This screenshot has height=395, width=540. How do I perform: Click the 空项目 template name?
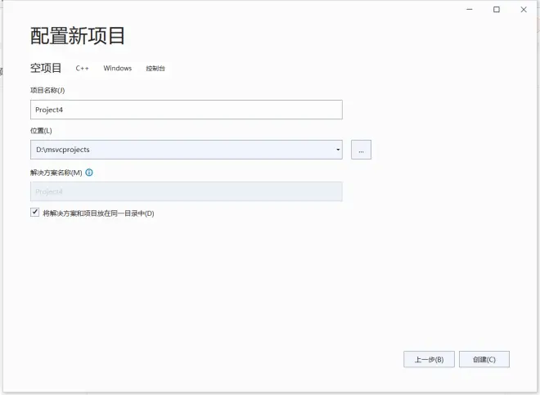pos(46,68)
